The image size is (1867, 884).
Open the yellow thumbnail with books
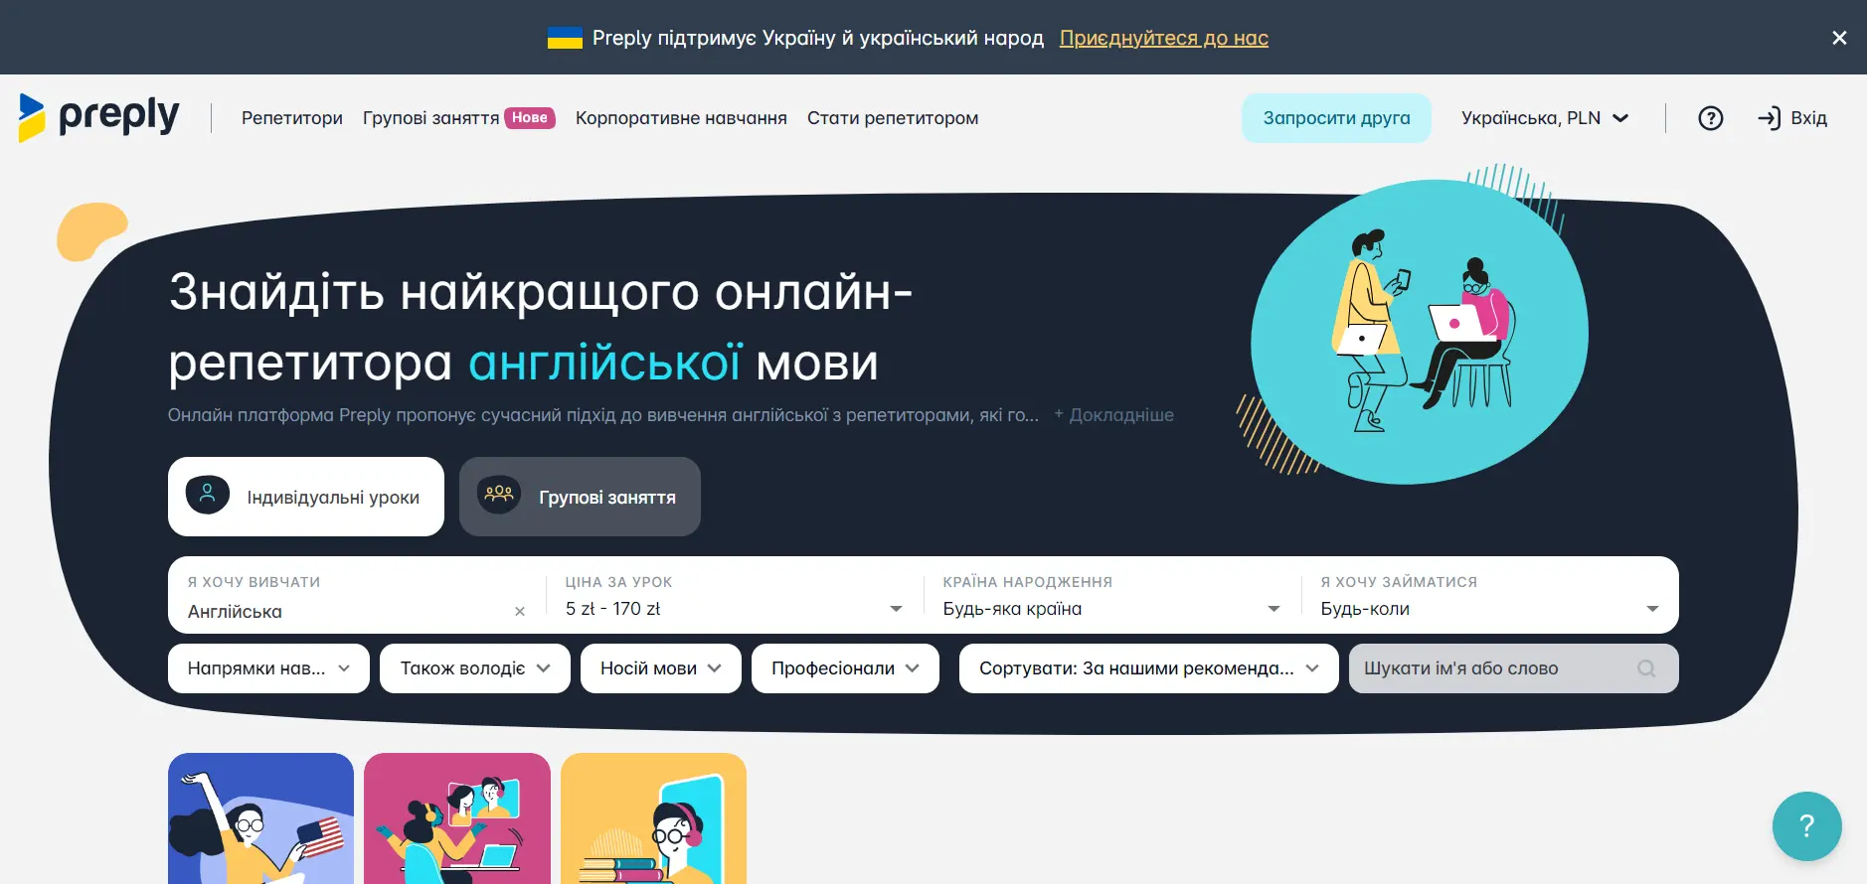click(653, 818)
